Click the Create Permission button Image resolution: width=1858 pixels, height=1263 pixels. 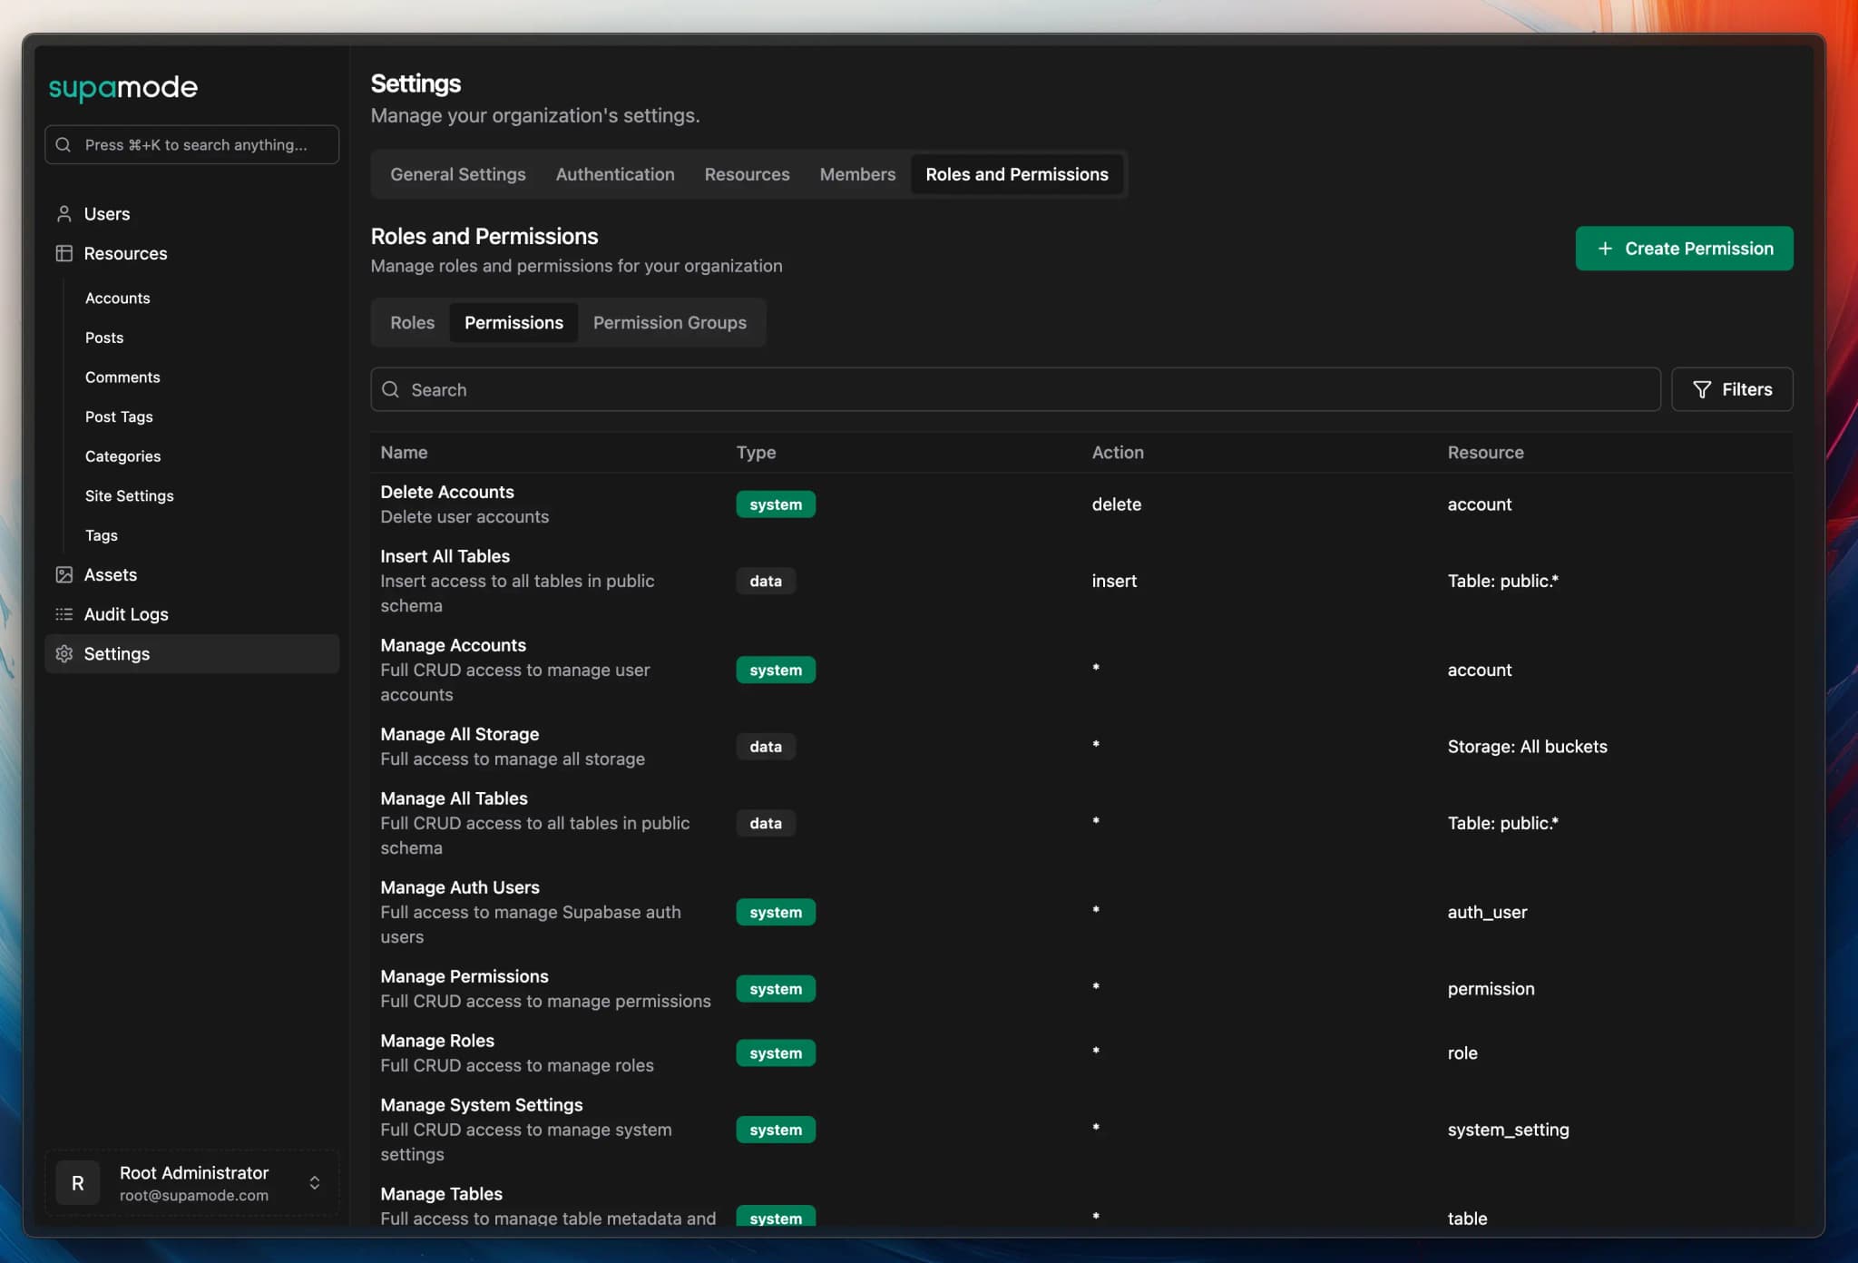pos(1684,248)
